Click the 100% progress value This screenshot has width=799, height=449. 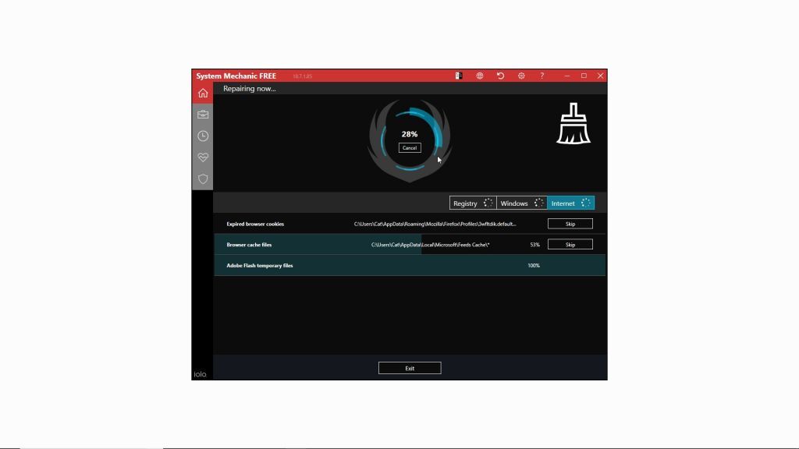tap(534, 266)
